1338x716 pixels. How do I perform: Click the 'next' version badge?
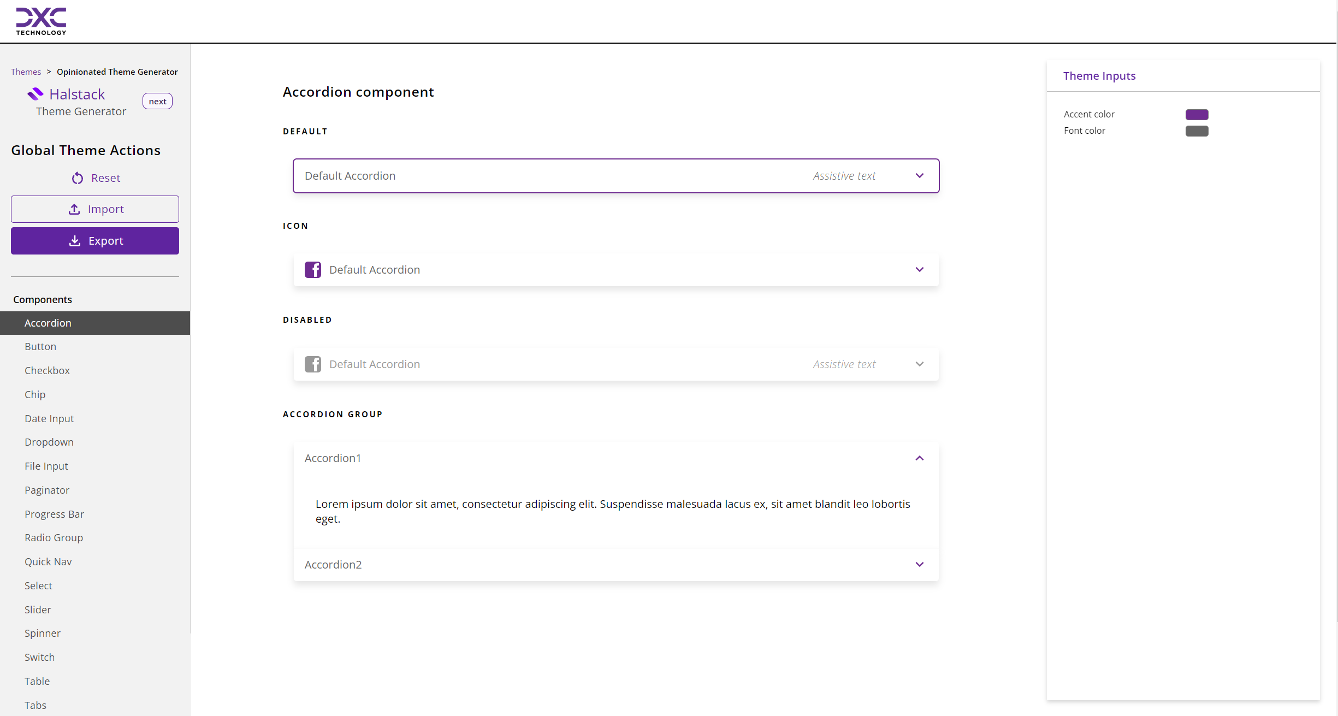coord(157,101)
